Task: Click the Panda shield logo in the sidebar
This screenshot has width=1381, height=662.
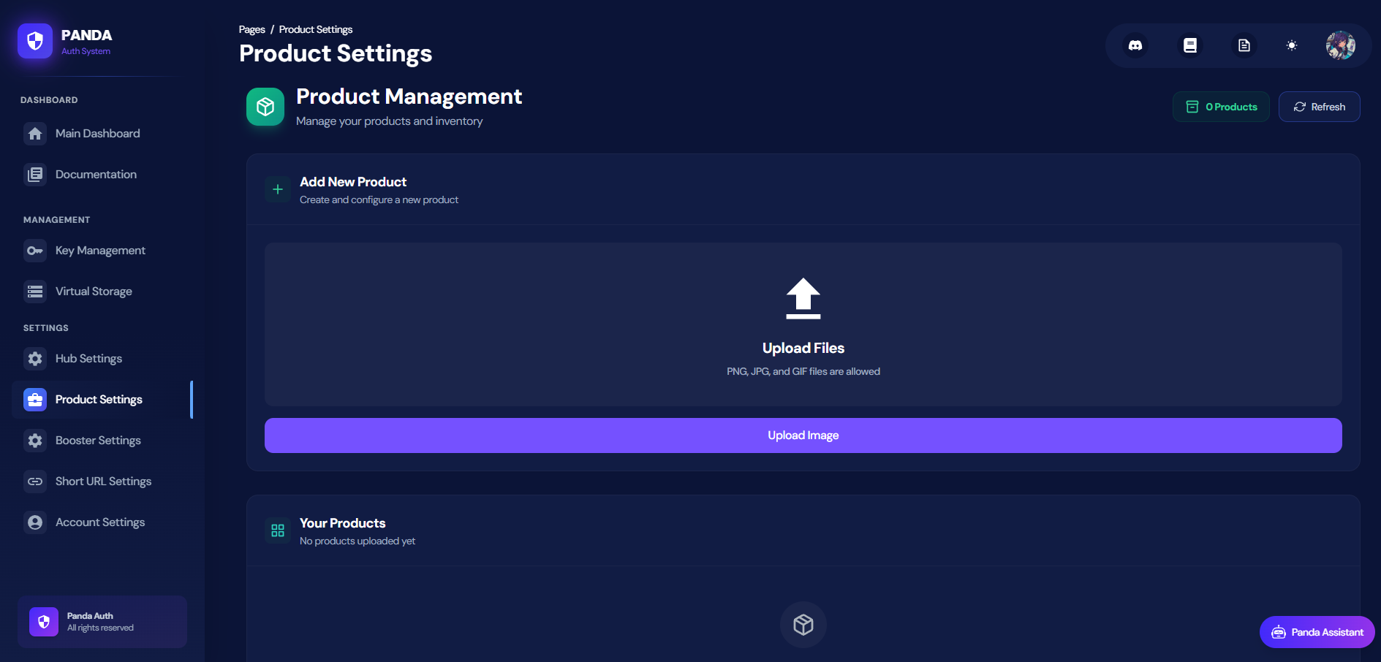Action: 34,41
